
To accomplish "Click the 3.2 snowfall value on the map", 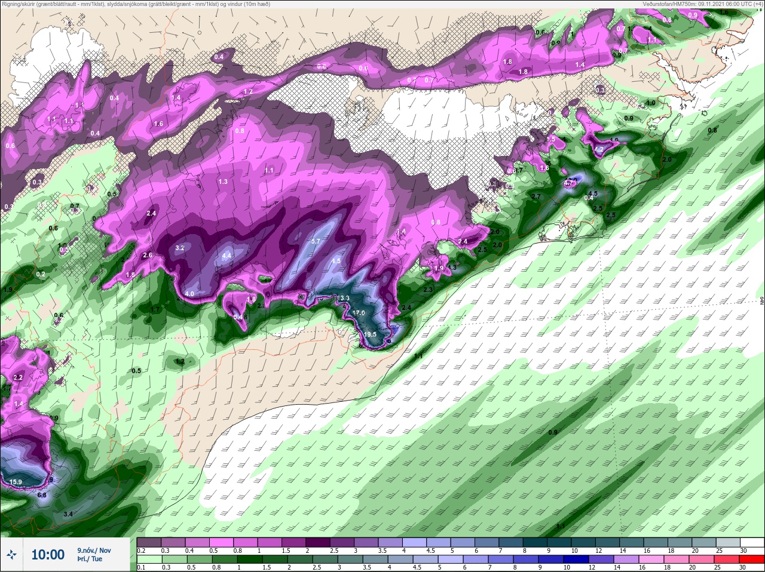I will [x=179, y=247].
